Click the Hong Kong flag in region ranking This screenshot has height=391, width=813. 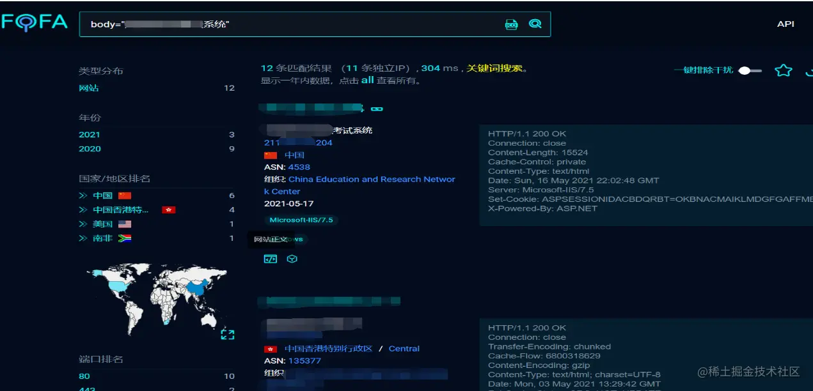point(169,210)
